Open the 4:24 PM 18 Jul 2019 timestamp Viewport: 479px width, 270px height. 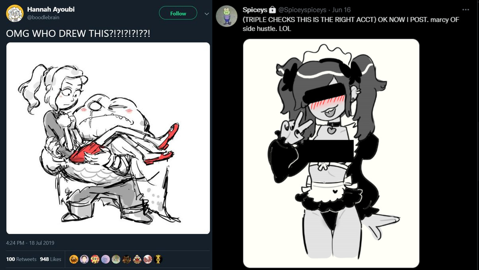[30, 243]
